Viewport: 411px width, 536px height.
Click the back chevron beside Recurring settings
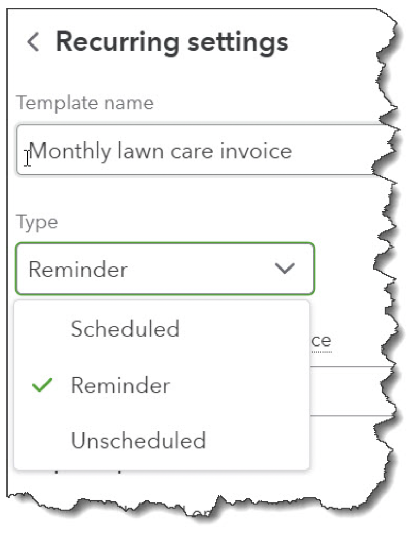point(33,42)
